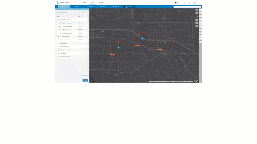Open the Add Data tab
257x144 pixels.
77,7
